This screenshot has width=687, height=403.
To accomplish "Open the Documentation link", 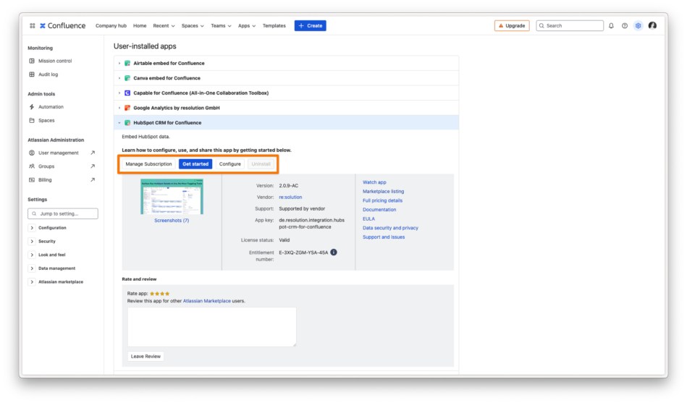I will [x=379, y=210].
